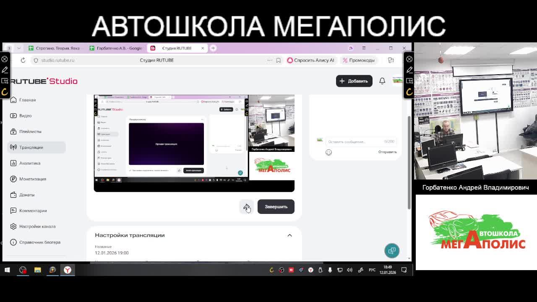This screenshot has height=302, width=537.
Task: Open the Windows notification center icon
Action: (x=404, y=270)
